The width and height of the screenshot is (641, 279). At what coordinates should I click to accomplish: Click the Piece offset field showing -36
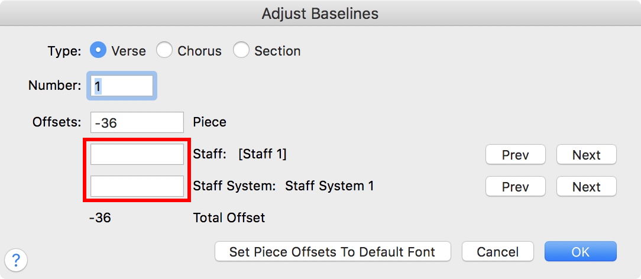point(137,122)
